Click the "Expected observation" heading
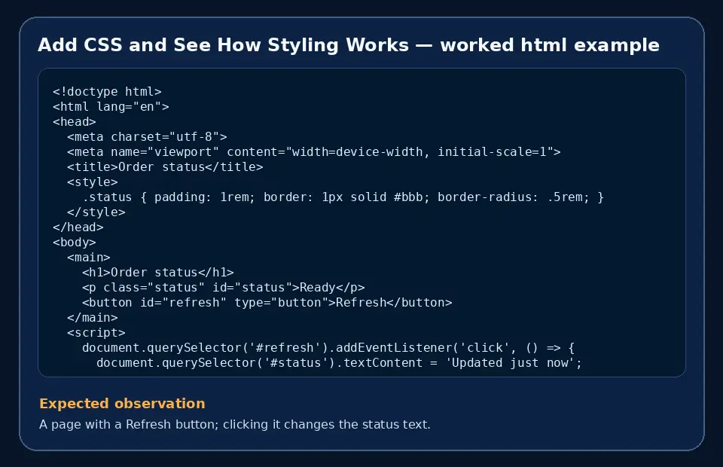 (122, 404)
